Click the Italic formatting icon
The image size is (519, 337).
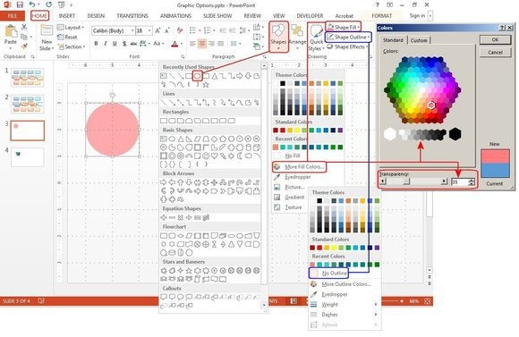pos(106,43)
